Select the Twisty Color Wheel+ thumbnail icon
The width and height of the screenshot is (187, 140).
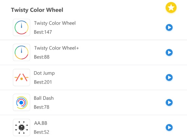pos(21,52)
